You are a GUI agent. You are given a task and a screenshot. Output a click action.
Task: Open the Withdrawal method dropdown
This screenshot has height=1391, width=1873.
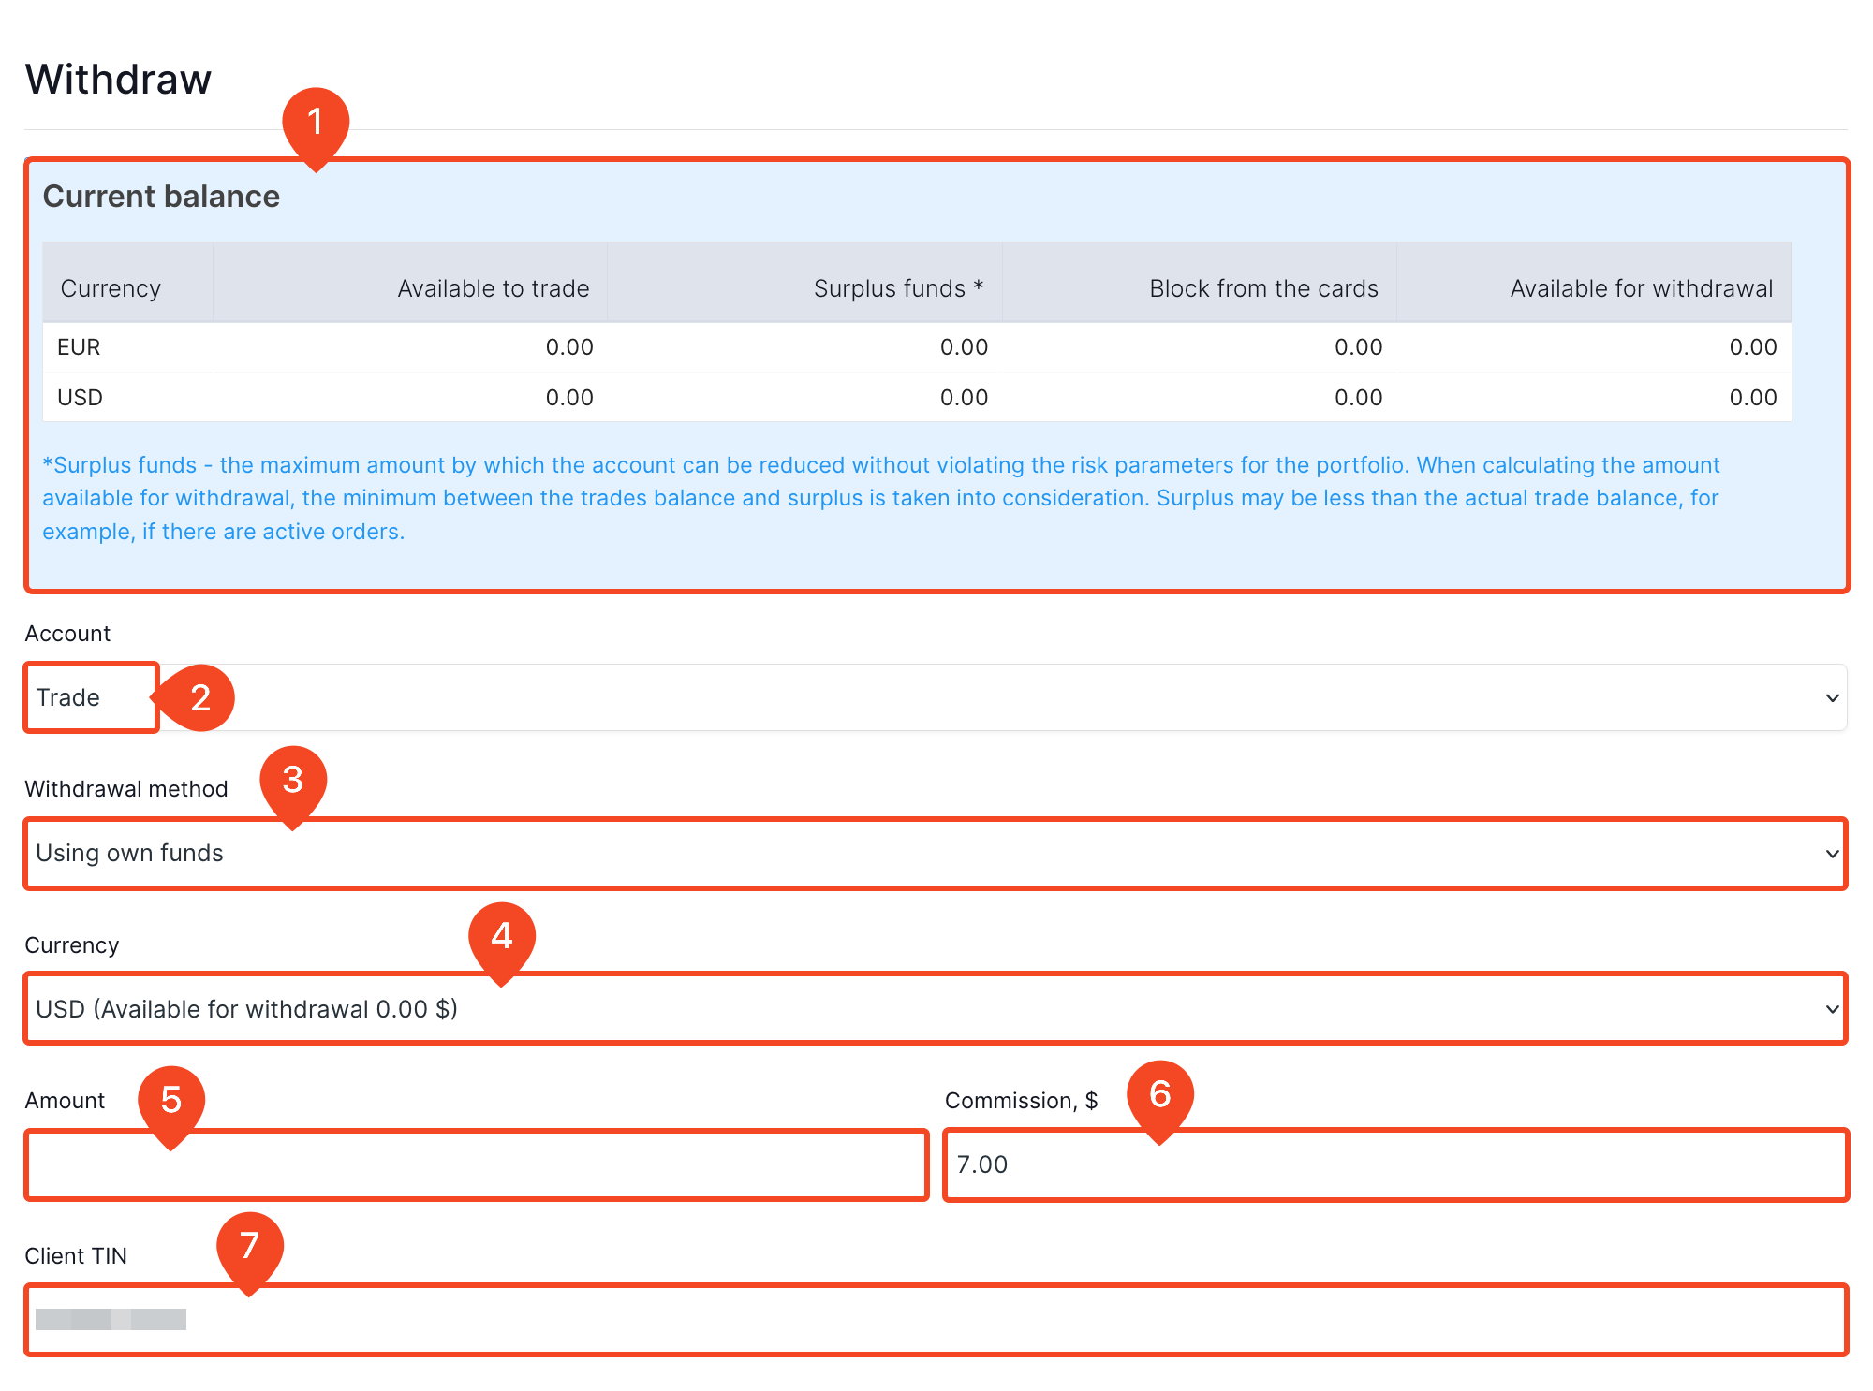[x=936, y=853]
